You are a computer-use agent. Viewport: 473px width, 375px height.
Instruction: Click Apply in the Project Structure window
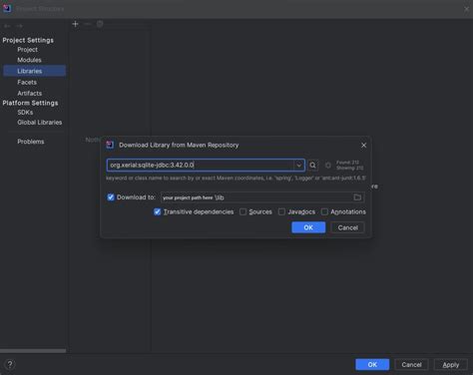click(x=451, y=364)
